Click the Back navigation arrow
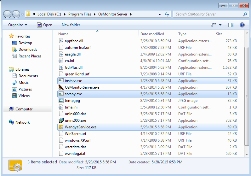The width and height of the screenshot is (251, 176). [x=7, y=15]
